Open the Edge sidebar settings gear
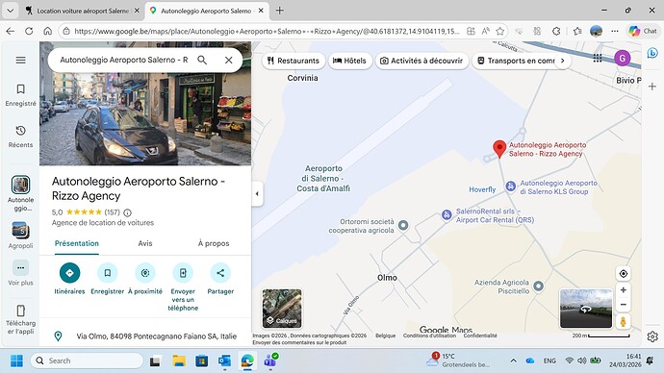Viewport: 664px width, 373px height. click(x=652, y=336)
